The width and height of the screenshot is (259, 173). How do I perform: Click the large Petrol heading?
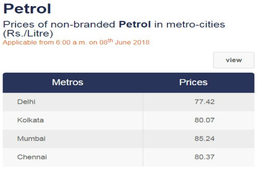(x=27, y=9)
